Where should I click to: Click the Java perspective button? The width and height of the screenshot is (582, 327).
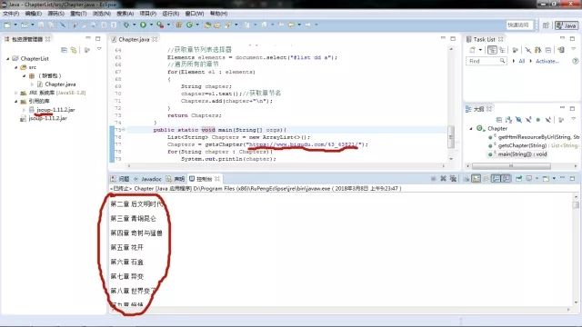click(x=566, y=25)
